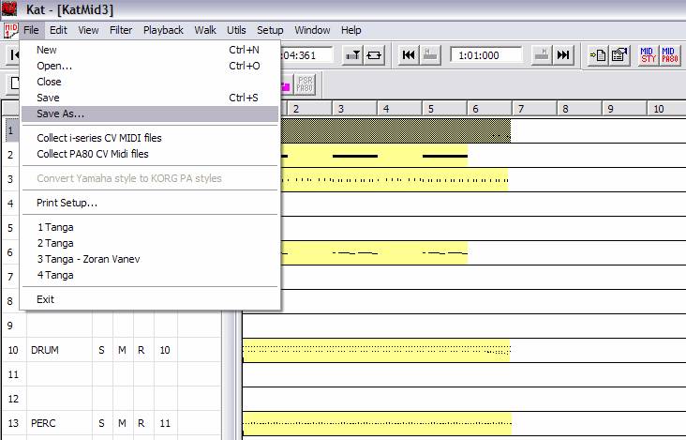The height and width of the screenshot is (440, 686).
Task: Click the PERC track name
Action: pos(43,423)
